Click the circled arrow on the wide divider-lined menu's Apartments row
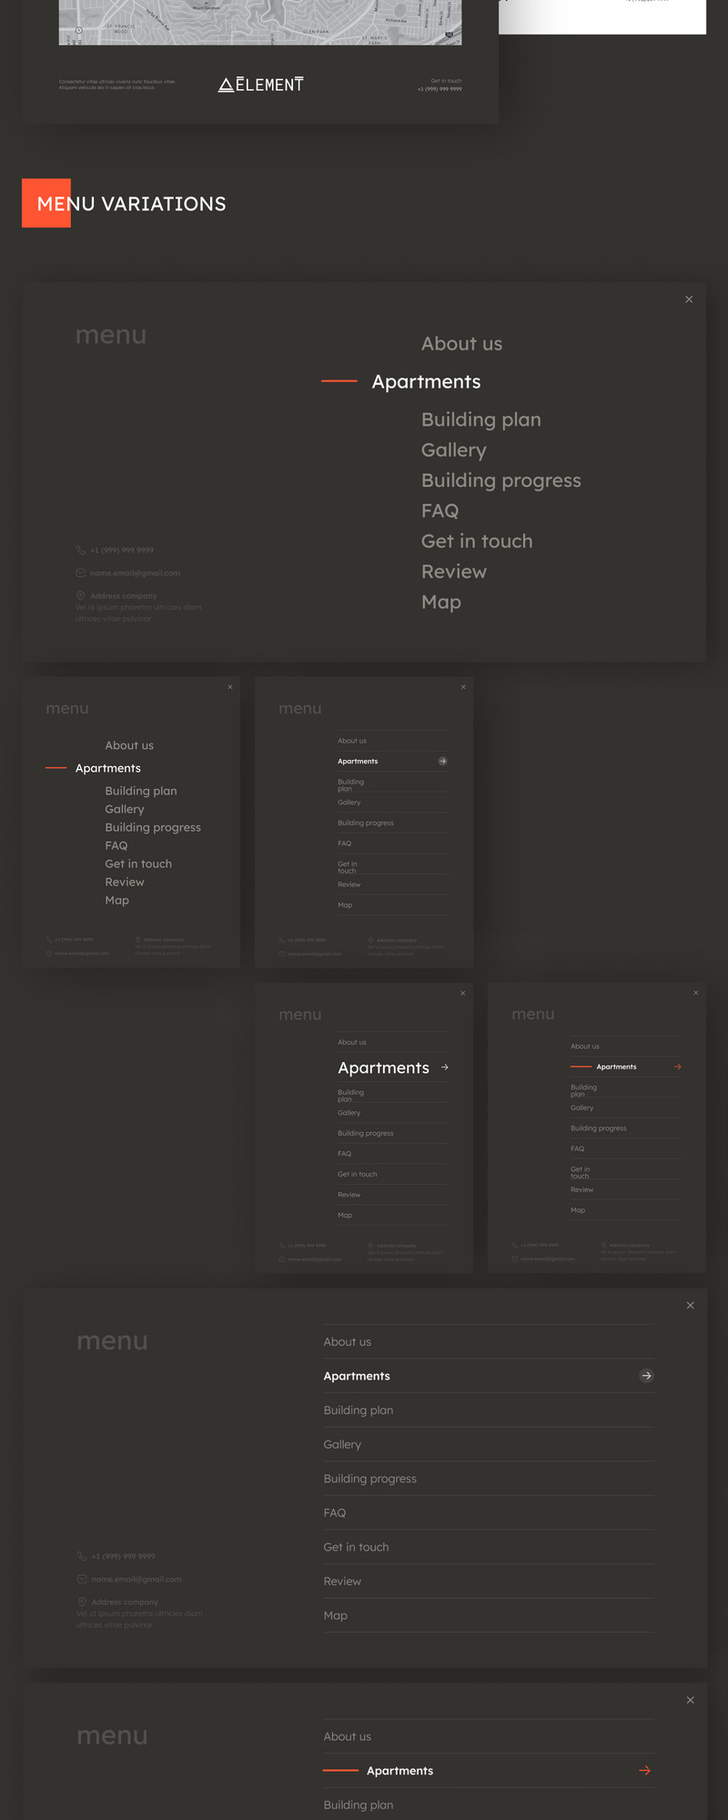The width and height of the screenshot is (728, 1820). coord(646,1376)
